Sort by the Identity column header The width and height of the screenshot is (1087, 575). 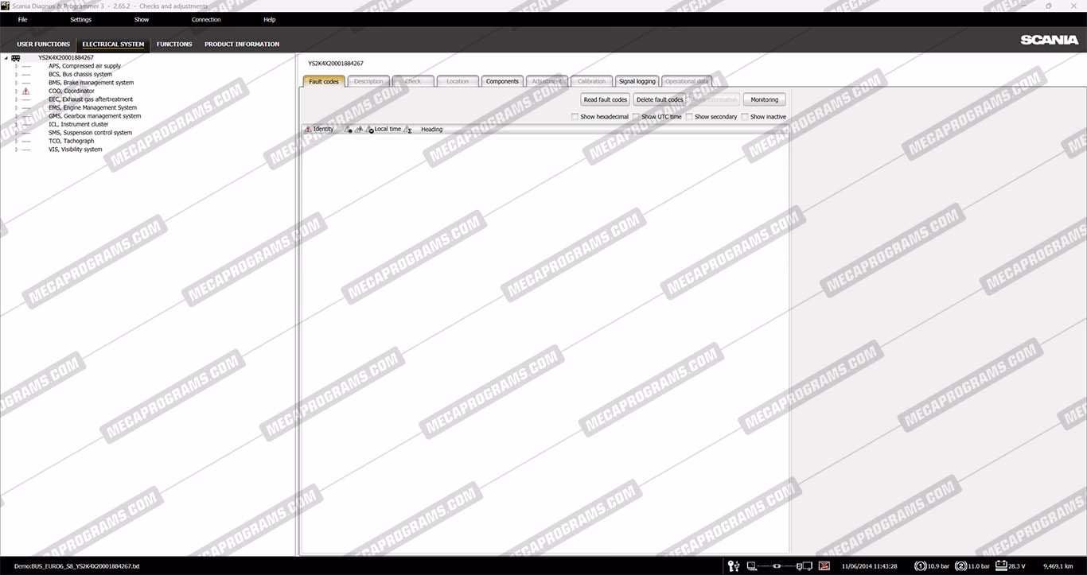324,129
